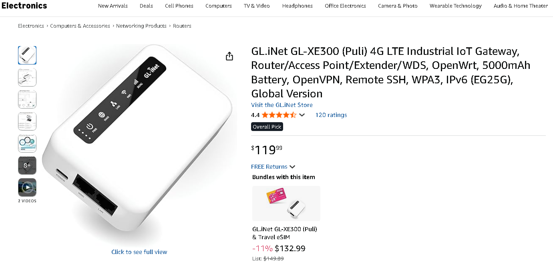Open the Wearable Technology menu item
Image resolution: width=553 pixels, height=264 pixels.
(455, 6)
